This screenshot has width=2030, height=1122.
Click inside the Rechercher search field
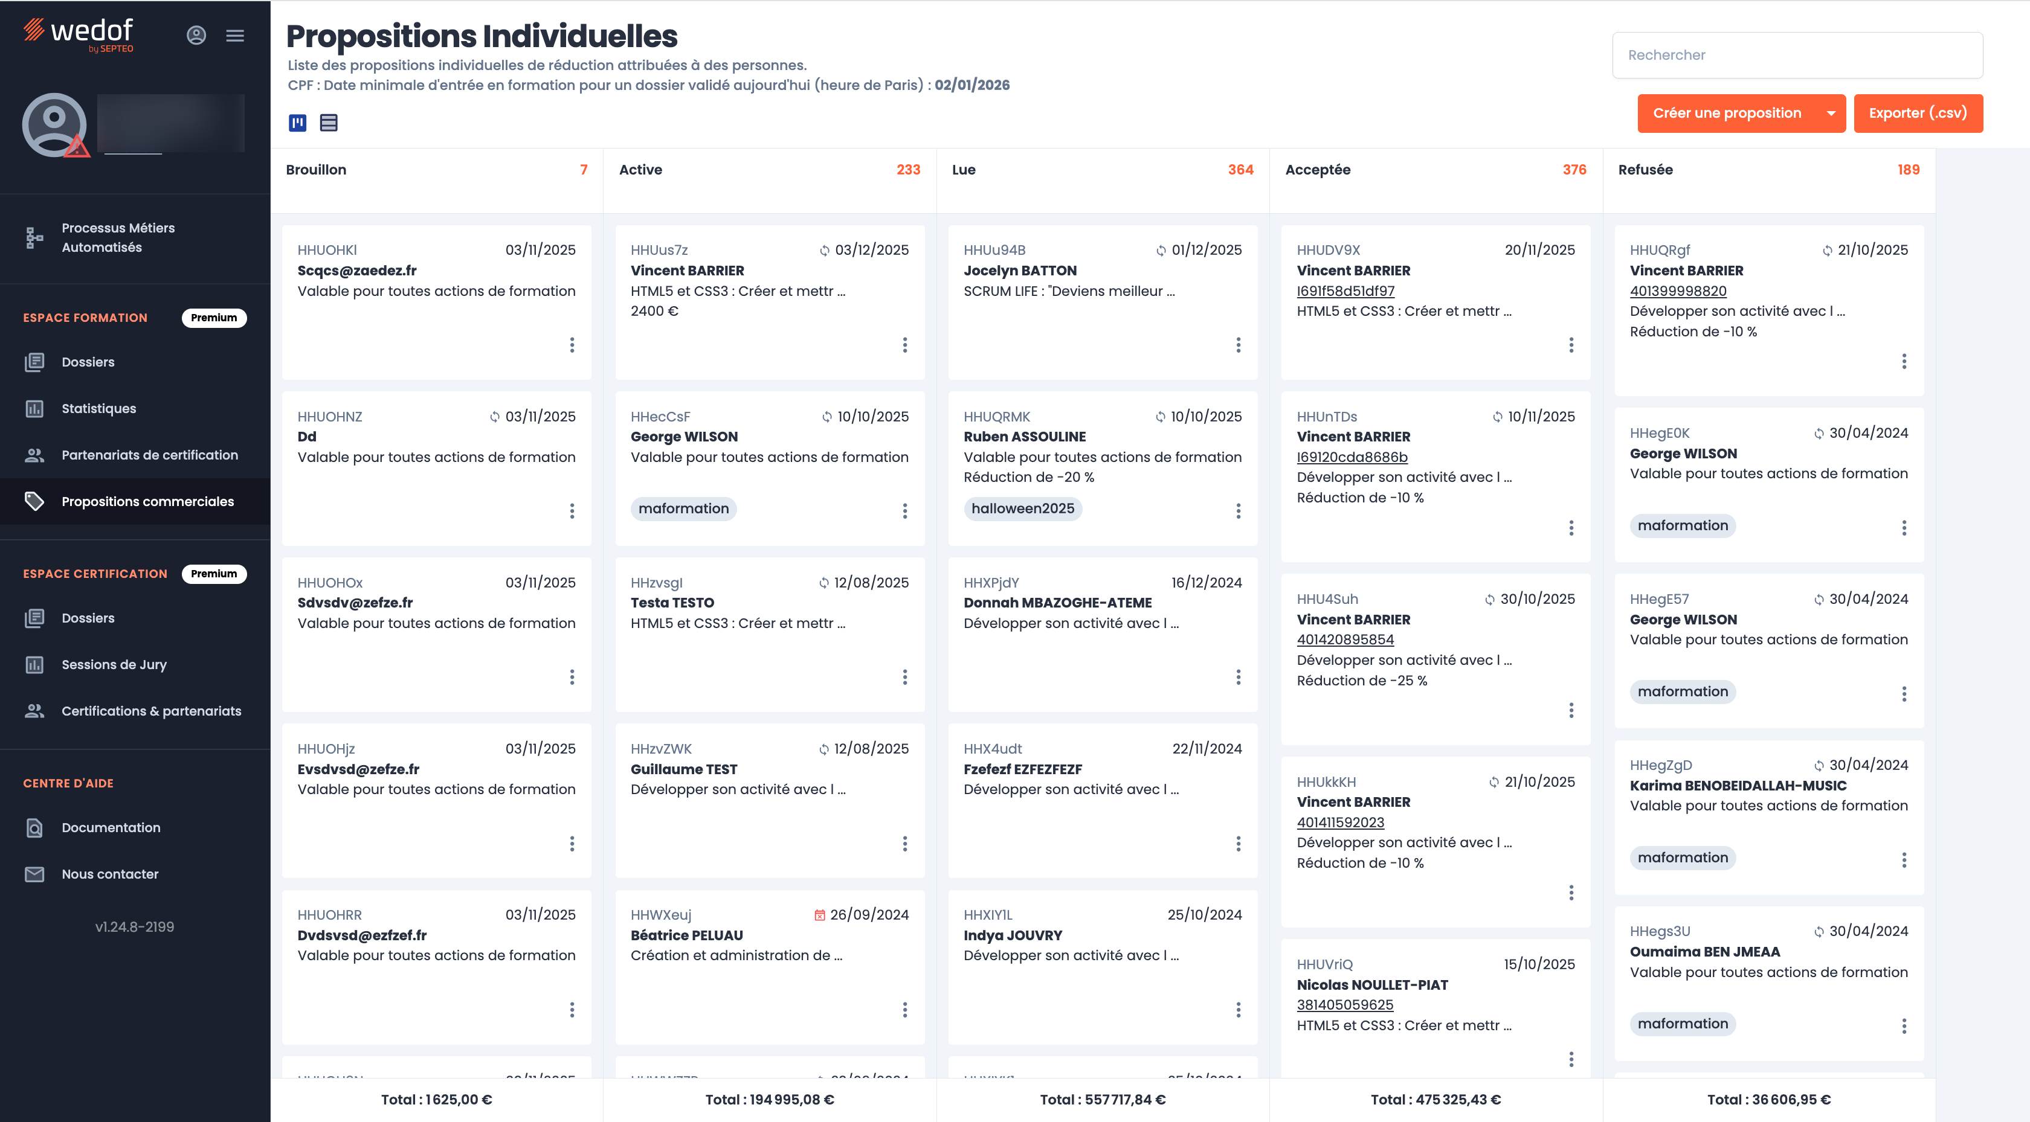1797,54
